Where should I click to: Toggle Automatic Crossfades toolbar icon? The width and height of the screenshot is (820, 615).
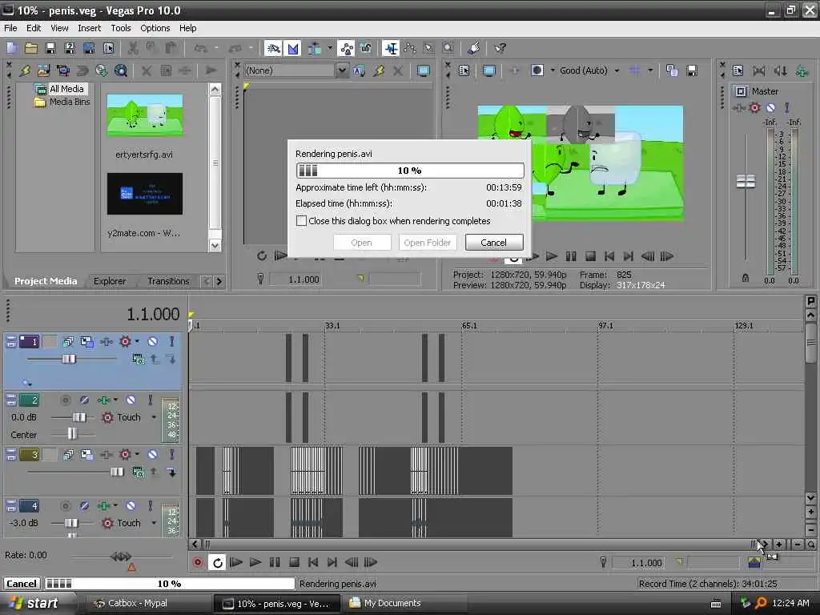pyautogui.click(x=293, y=49)
